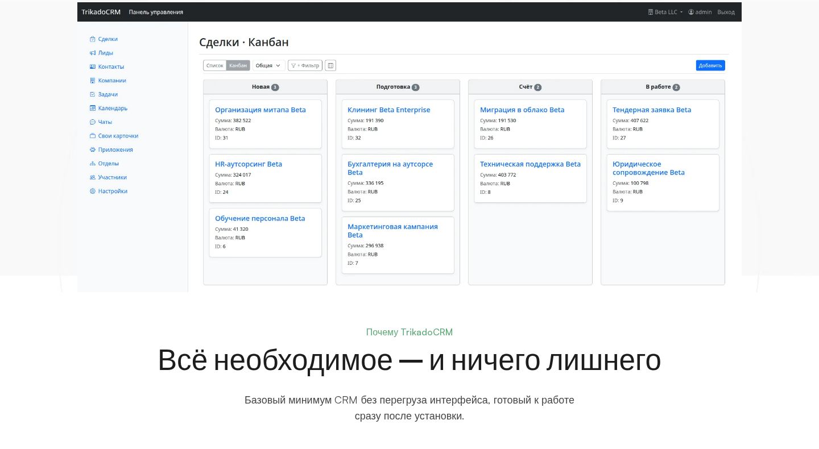The image size is (819, 449).
Task: Open Чаты in the sidebar
Action: click(105, 122)
